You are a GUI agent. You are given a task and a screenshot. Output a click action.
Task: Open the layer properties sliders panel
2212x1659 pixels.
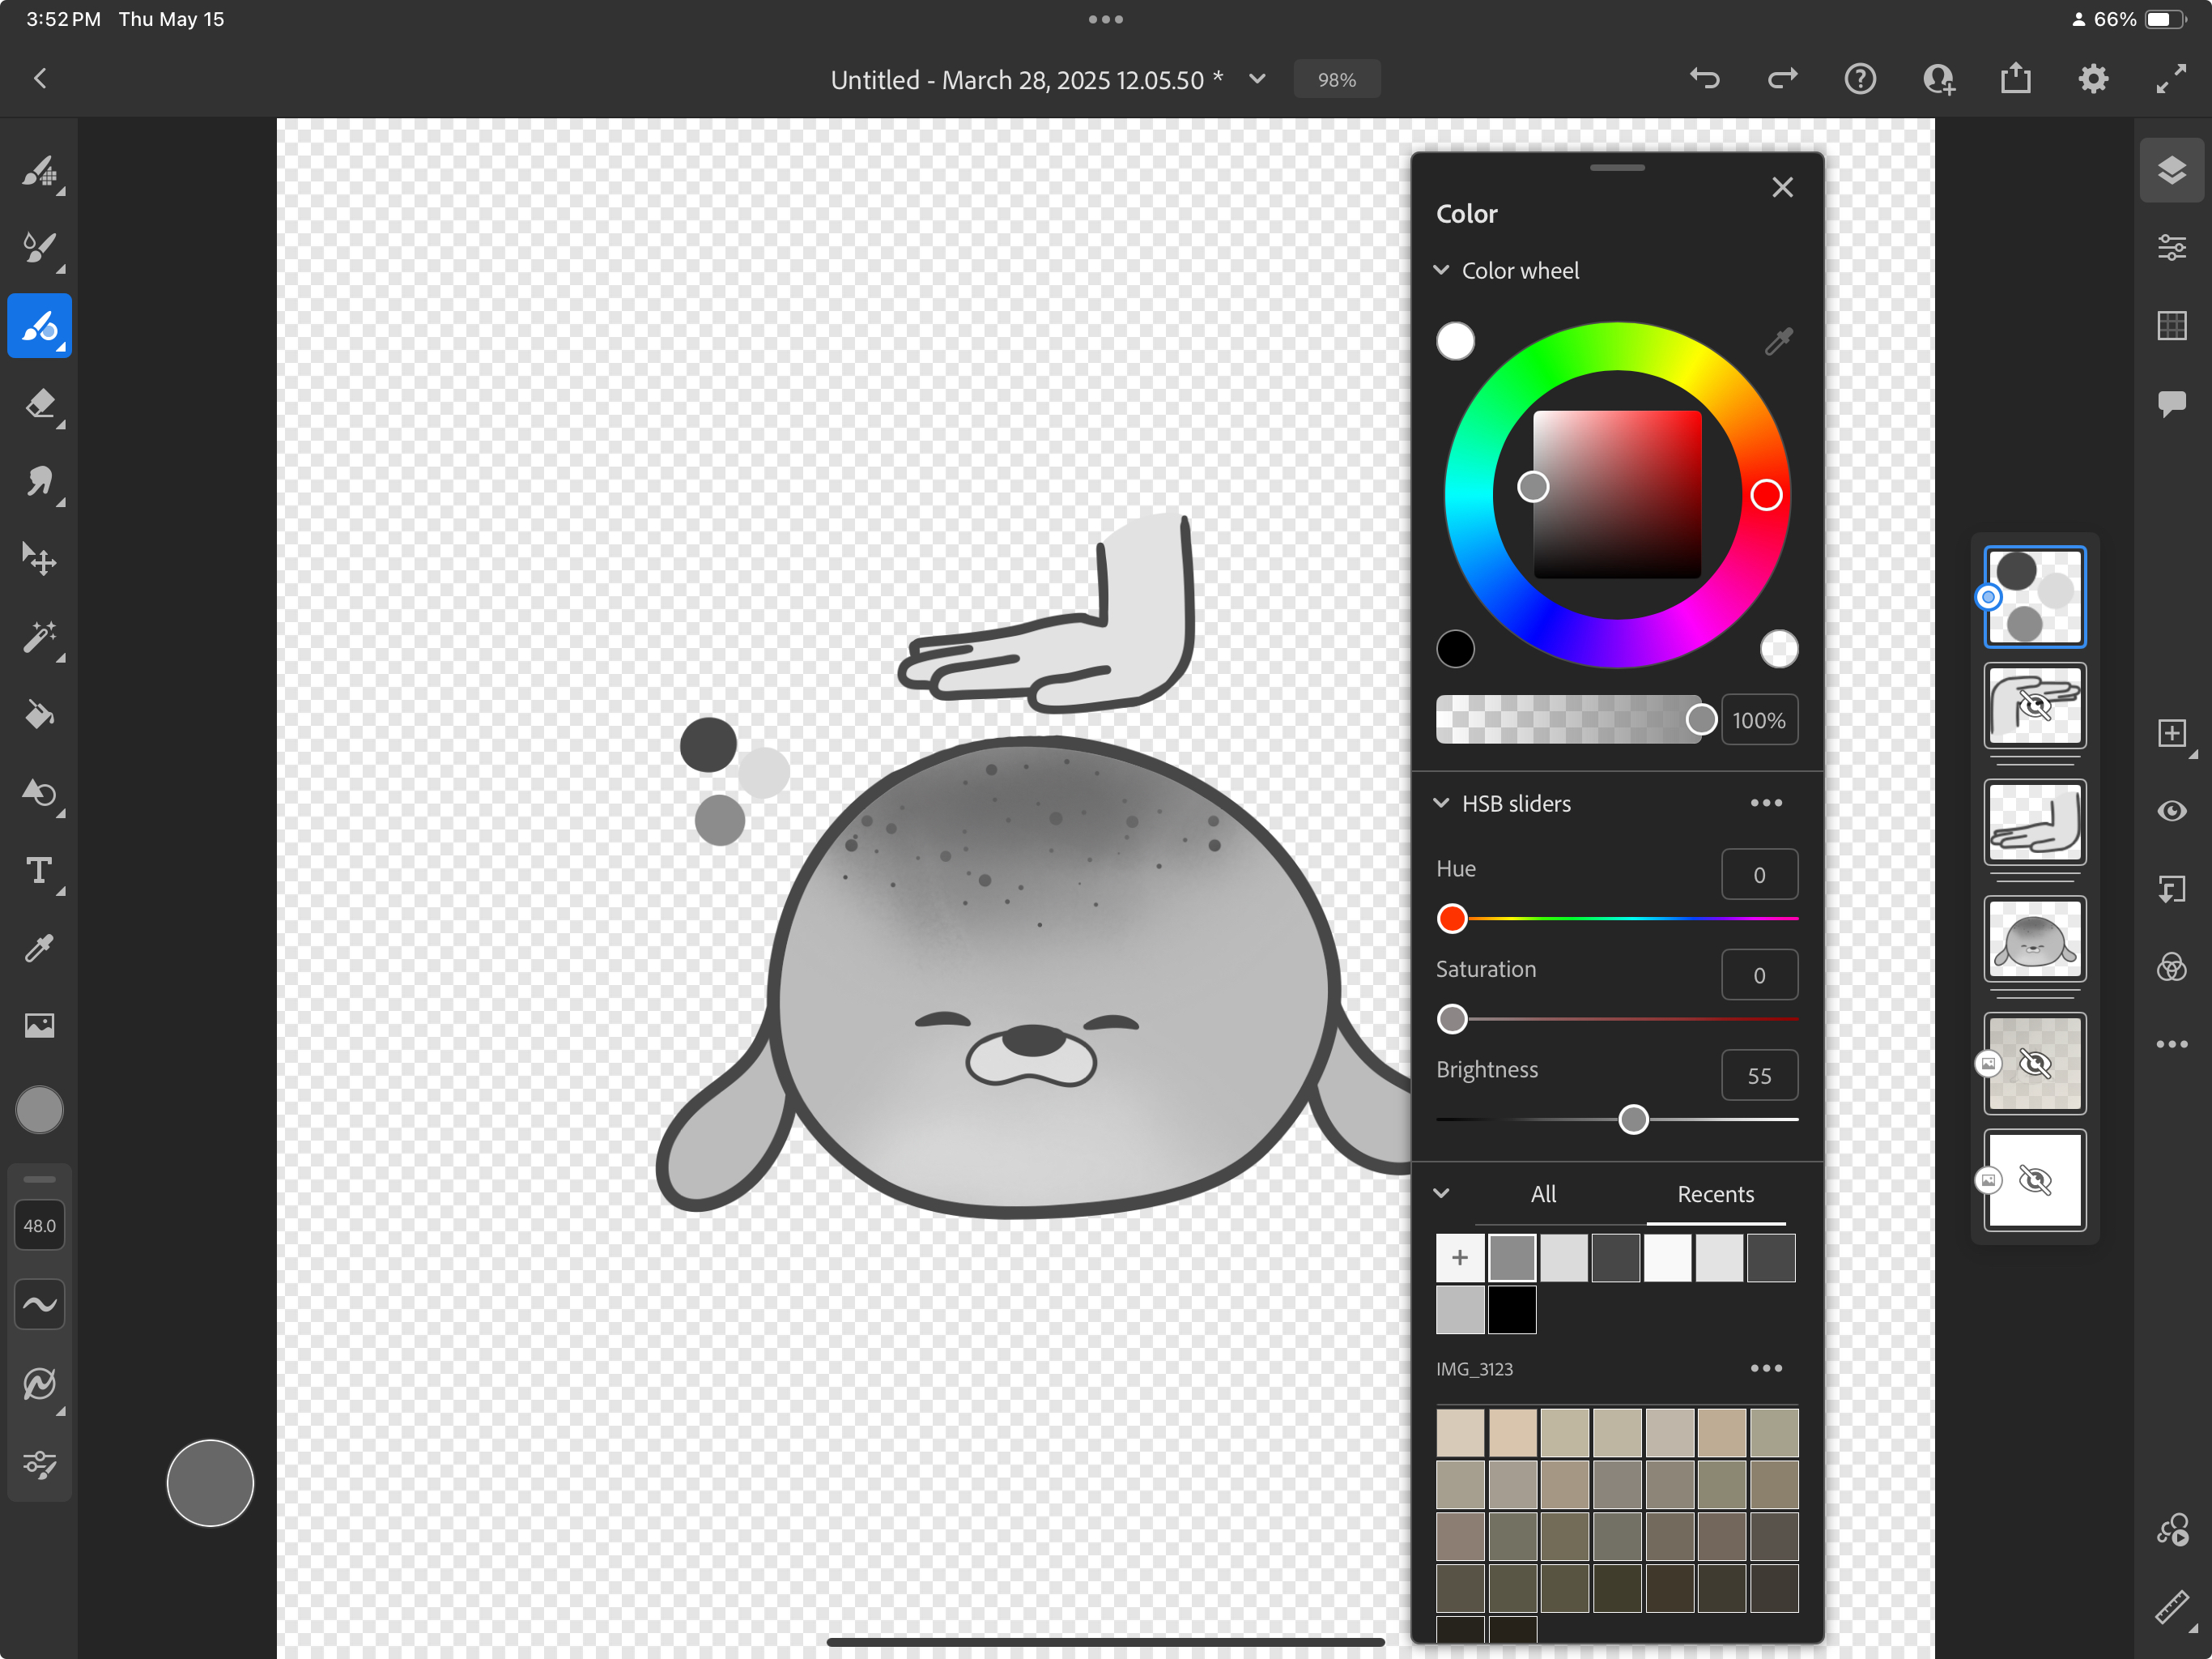(2171, 247)
